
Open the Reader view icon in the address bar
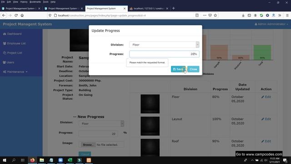pos(197,15)
